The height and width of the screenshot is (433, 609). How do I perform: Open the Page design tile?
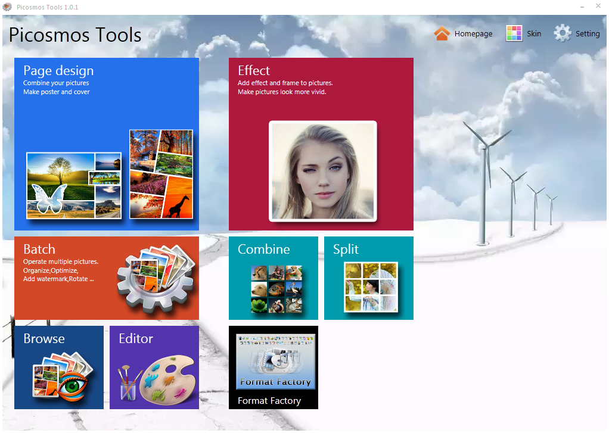(107, 144)
